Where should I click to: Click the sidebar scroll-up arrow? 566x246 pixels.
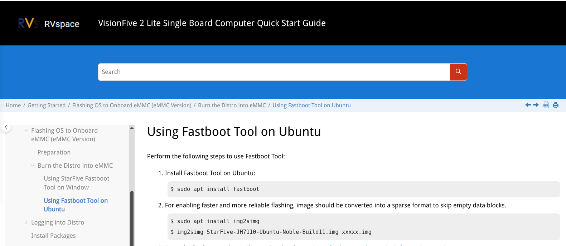tap(132, 128)
